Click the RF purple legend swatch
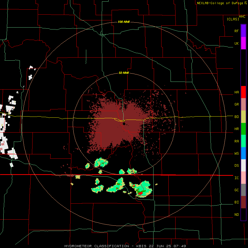This screenshot has width=248, height=248. pyautogui.click(x=243, y=31)
